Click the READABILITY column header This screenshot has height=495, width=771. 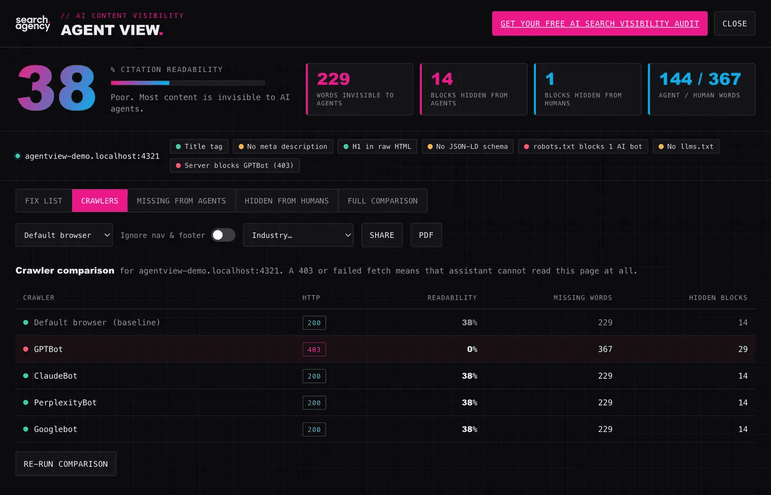[452, 298]
